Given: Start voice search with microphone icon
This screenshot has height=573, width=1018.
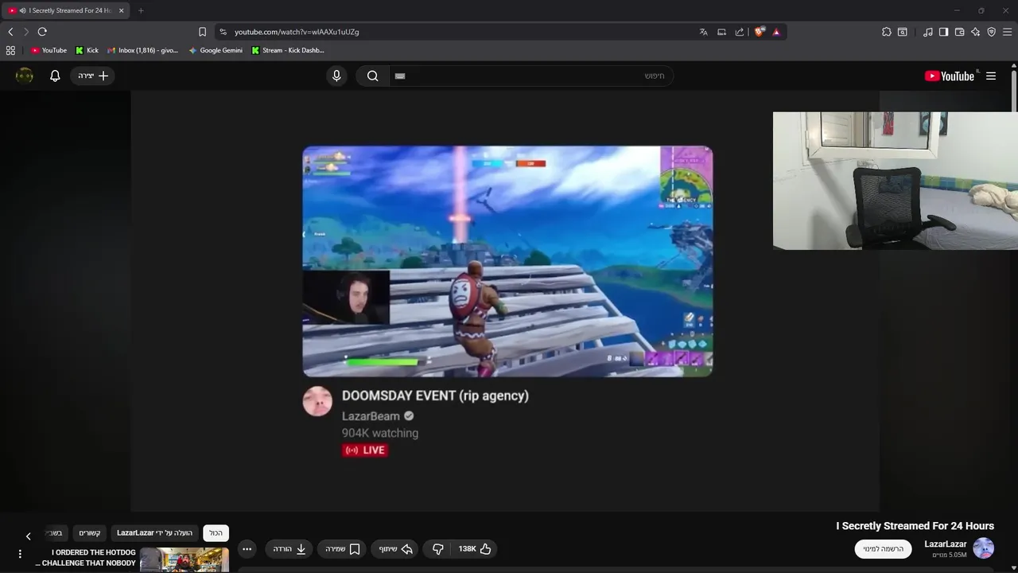Looking at the screenshot, I should [336, 76].
